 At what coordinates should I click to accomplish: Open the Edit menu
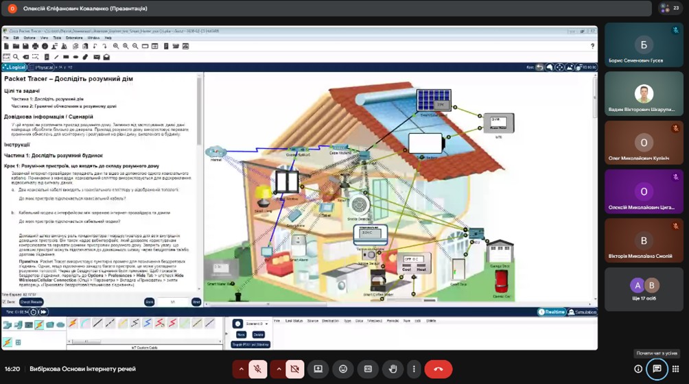pyautogui.click(x=16, y=38)
